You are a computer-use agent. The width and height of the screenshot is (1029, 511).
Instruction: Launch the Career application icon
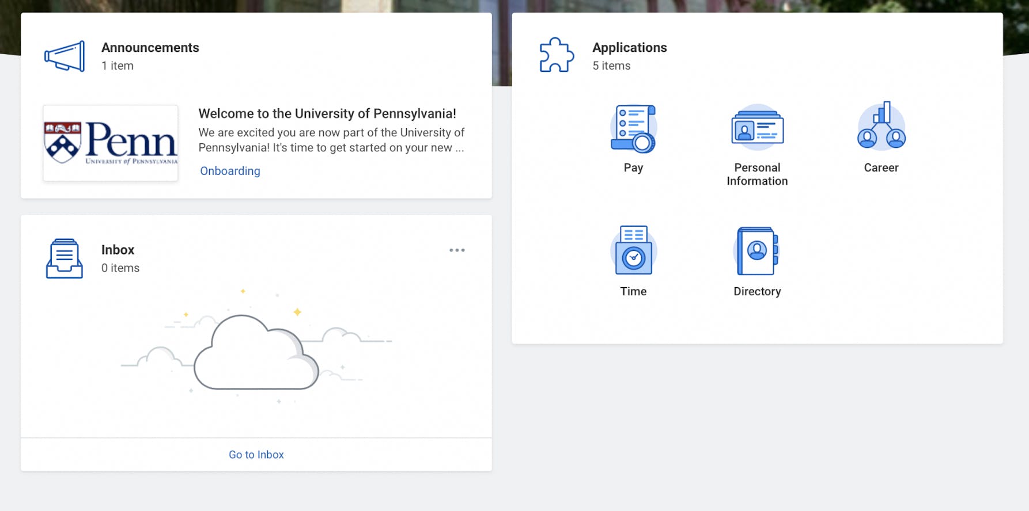(x=881, y=127)
